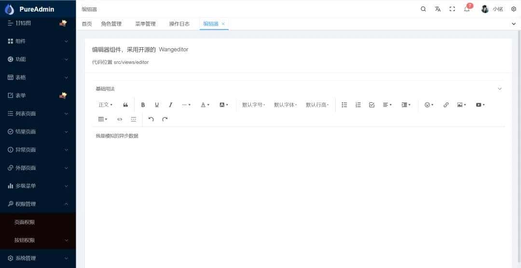Open the 默认字号 font size dropdown
Image resolution: width=521 pixels, height=268 pixels.
click(x=254, y=105)
